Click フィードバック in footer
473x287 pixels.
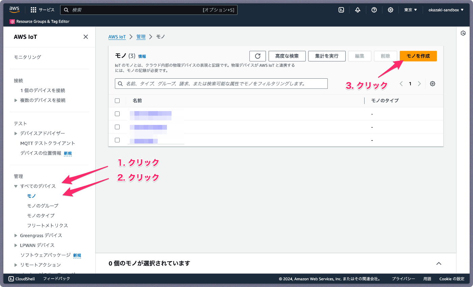56,279
